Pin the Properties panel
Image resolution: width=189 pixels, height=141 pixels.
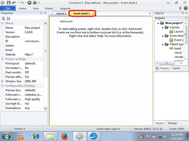(x=41, y=13)
